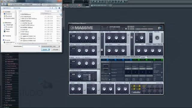Screen dimensions: 192x108
Task: Click Nieuwe map in the dialog toolbar
Action: tap(17, 8)
